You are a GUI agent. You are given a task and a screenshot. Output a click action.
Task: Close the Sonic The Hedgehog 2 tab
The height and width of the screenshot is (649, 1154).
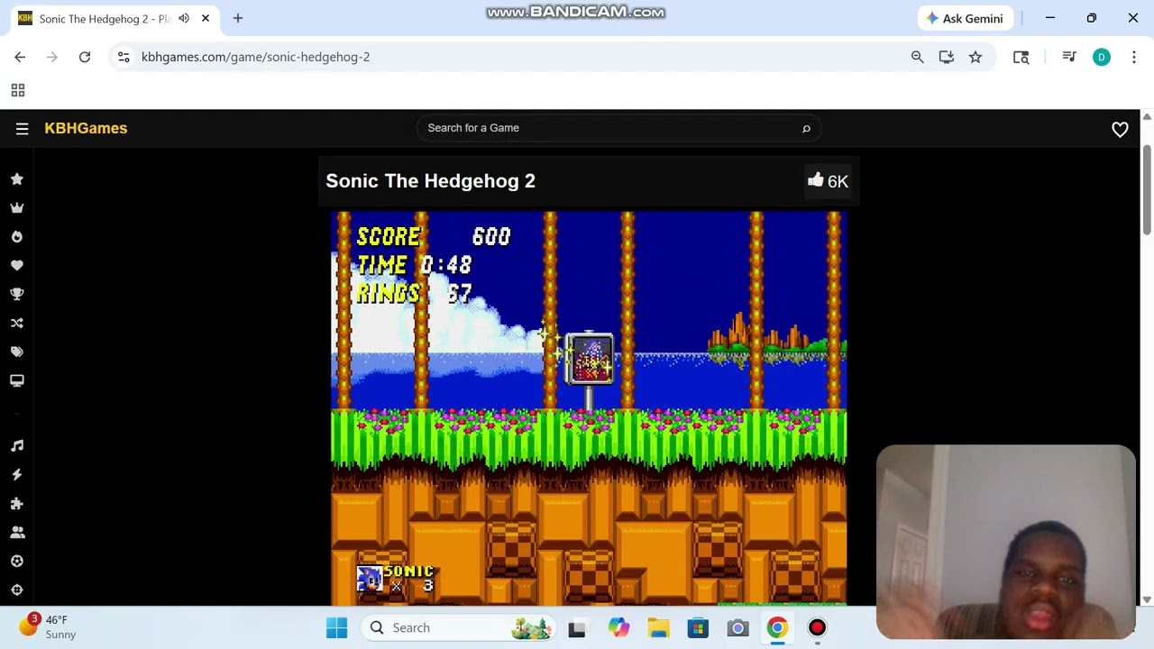pos(206,18)
